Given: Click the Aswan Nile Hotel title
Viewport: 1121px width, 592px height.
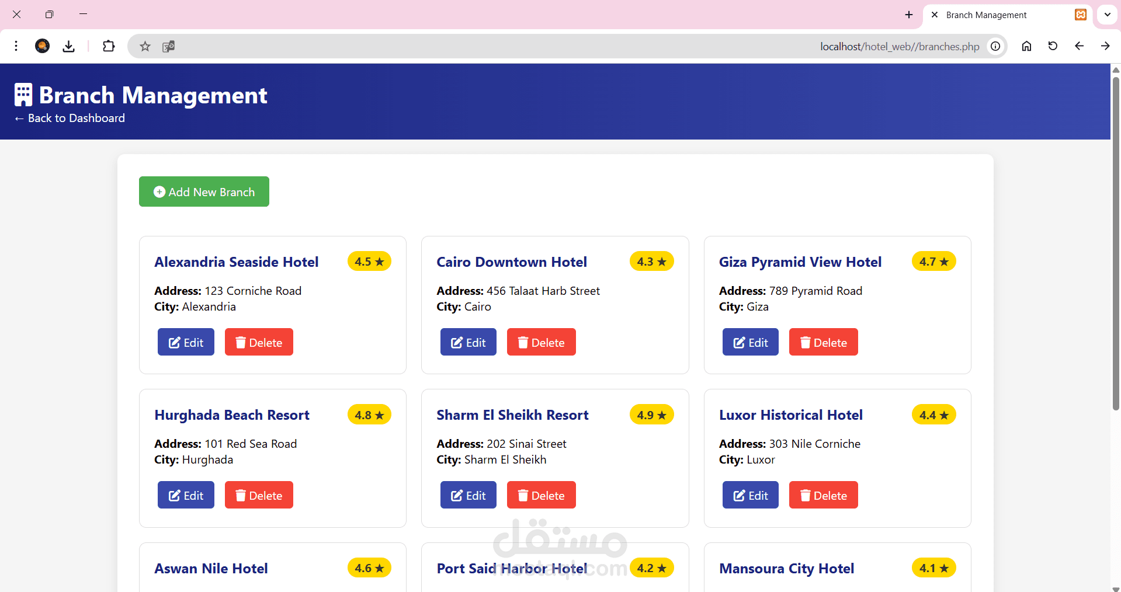Looking at the screenshot, I should click(211, 569).
